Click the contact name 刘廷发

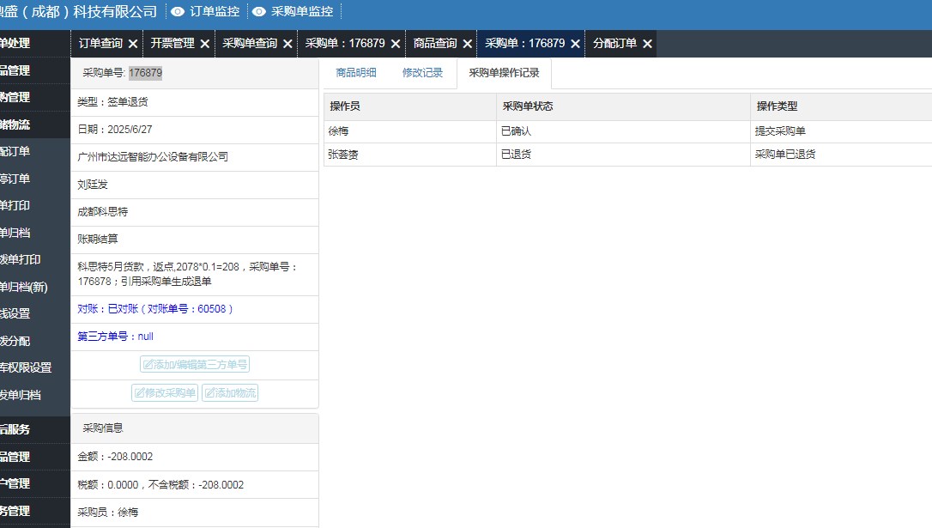pos(93,185)
